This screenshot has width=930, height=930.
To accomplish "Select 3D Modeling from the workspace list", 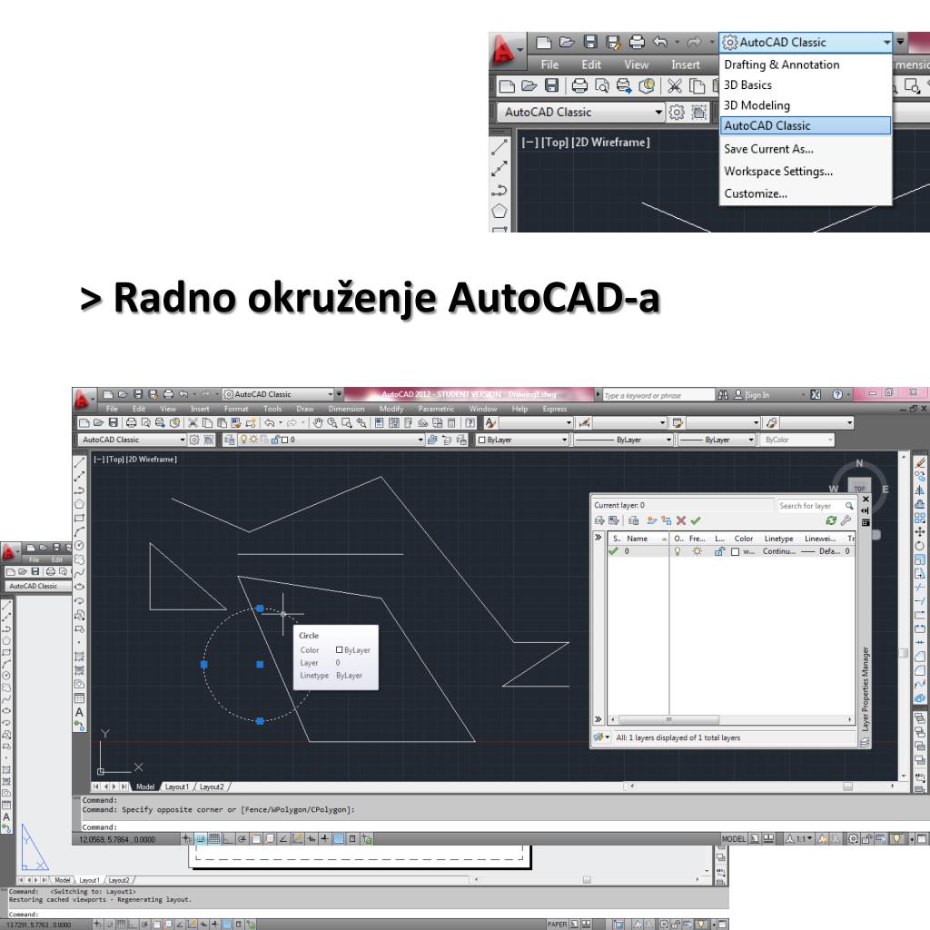I will 757,105.
